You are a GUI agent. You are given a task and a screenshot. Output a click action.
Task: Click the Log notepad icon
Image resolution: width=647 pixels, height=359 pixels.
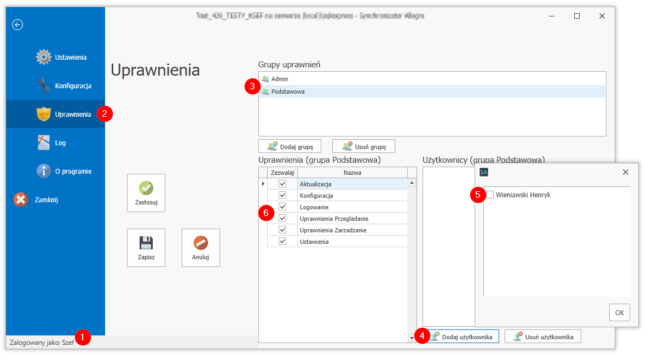coord(44,143)
